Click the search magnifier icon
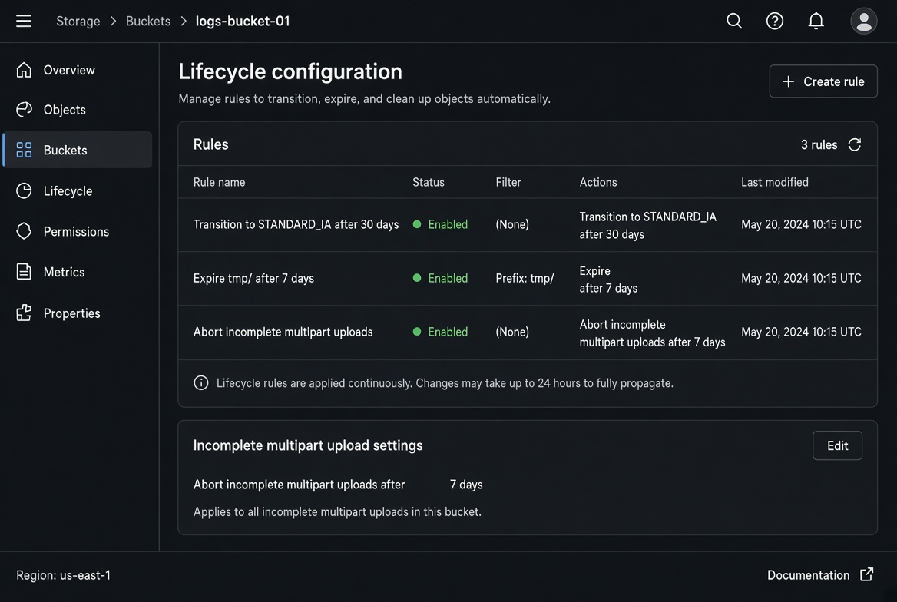The image size is (897, 602). point(734,21)
